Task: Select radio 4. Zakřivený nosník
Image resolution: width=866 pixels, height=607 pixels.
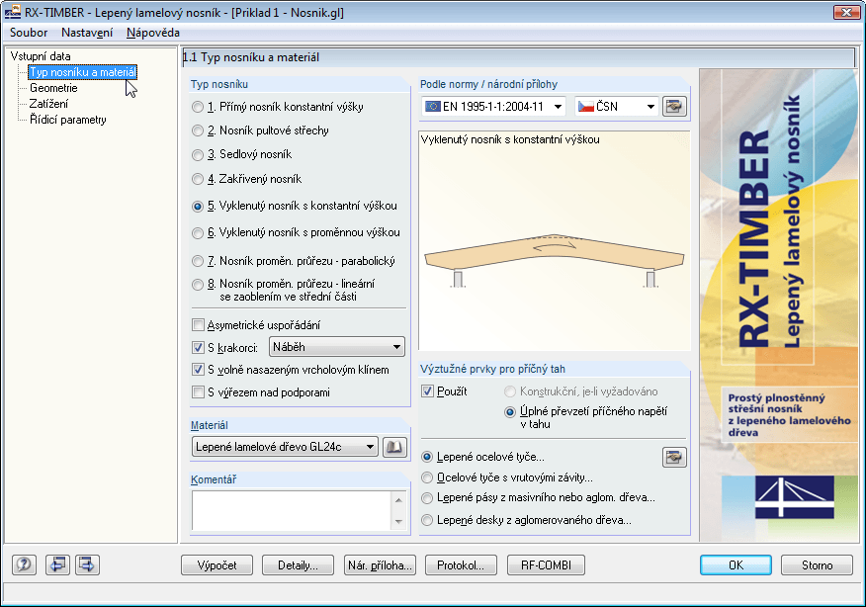Action: [197, 180]
